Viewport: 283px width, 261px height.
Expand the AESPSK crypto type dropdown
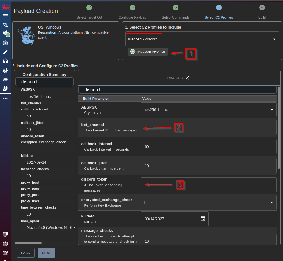tap(208, 110)
